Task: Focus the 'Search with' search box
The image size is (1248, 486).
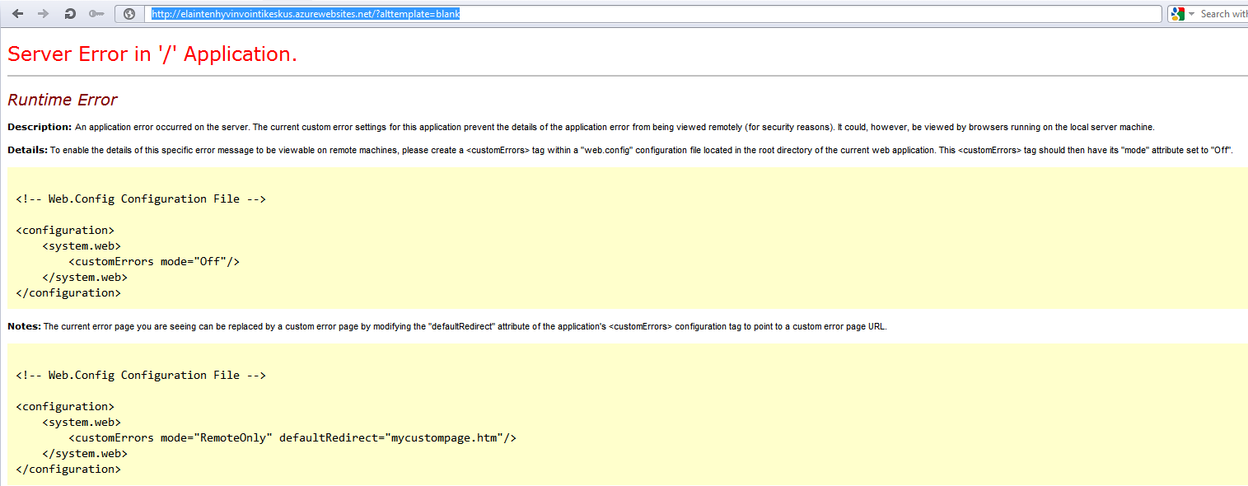Action: click(x=1223, y=14)
